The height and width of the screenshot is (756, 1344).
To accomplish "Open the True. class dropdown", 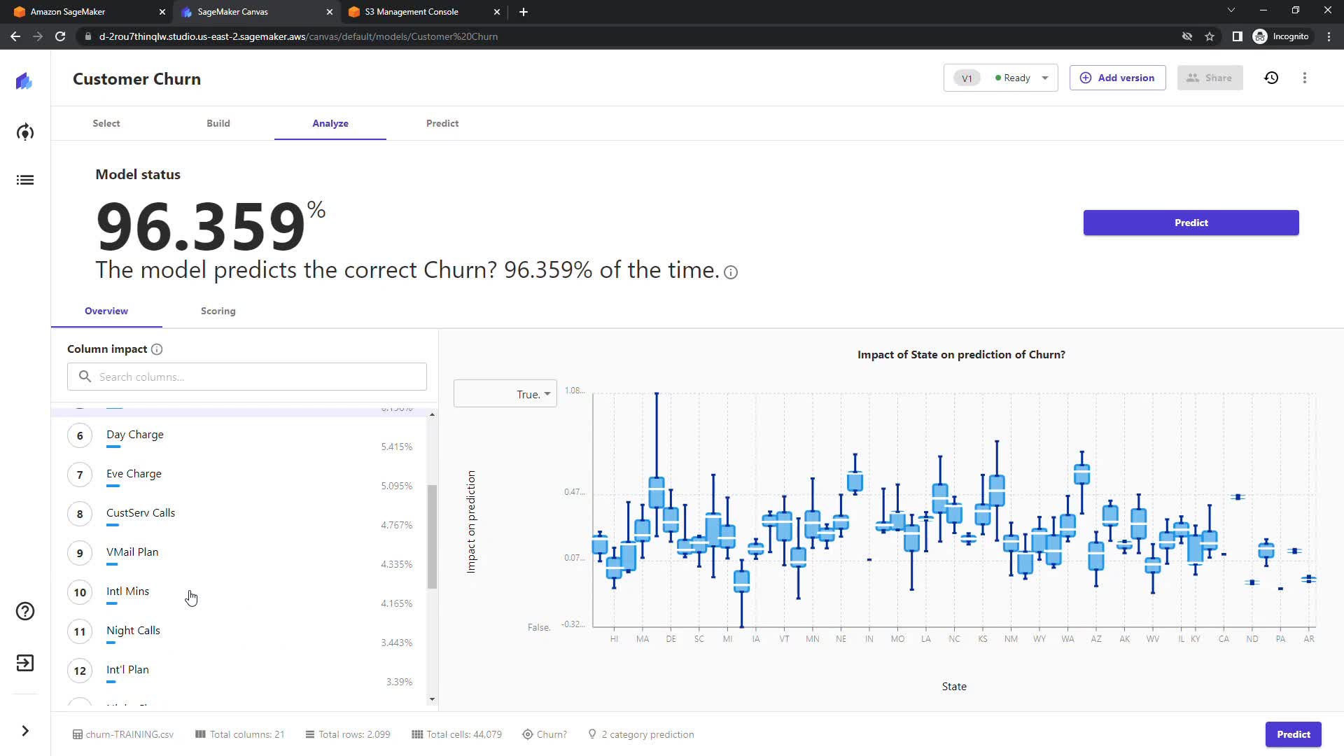I will click(505, 394).
